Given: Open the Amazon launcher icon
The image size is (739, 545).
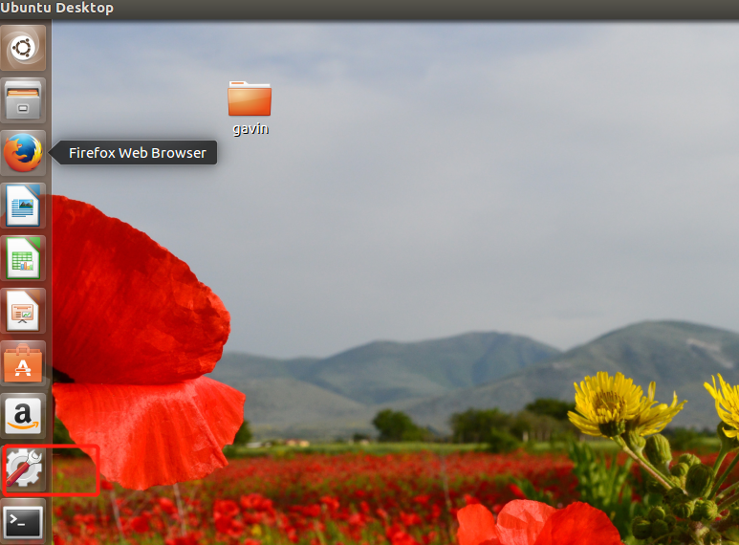Looking at the screenshot, I should (x=23, y=416).
